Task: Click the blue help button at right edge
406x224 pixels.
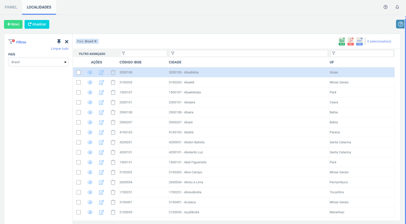Action: pos(400,24)
